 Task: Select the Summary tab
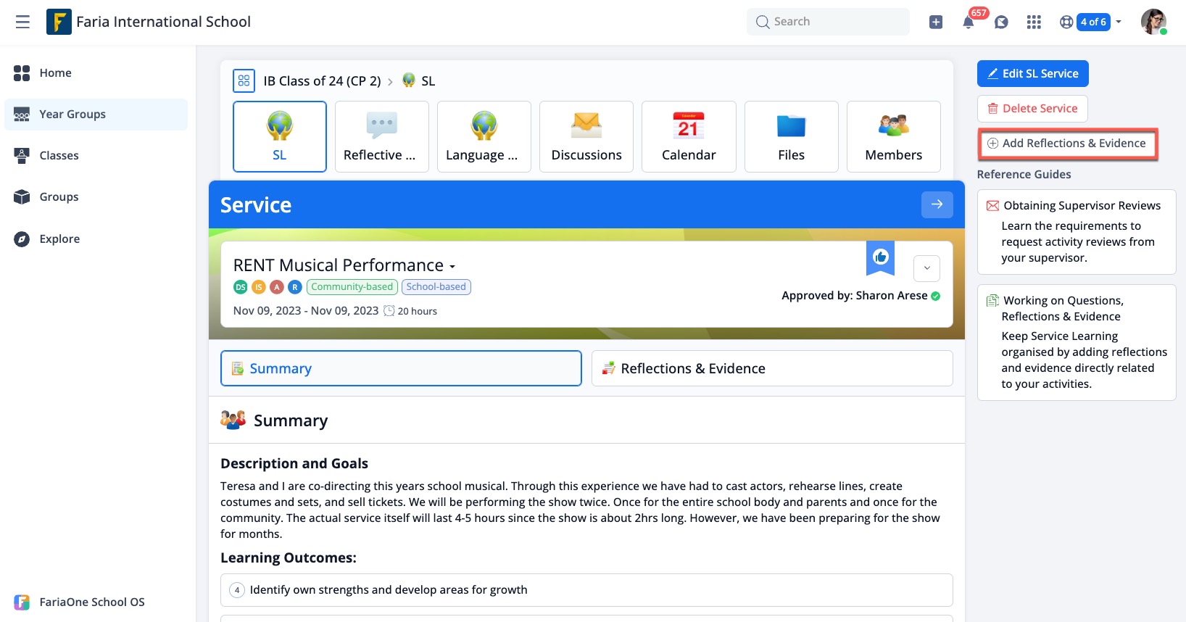coord(400,368)
